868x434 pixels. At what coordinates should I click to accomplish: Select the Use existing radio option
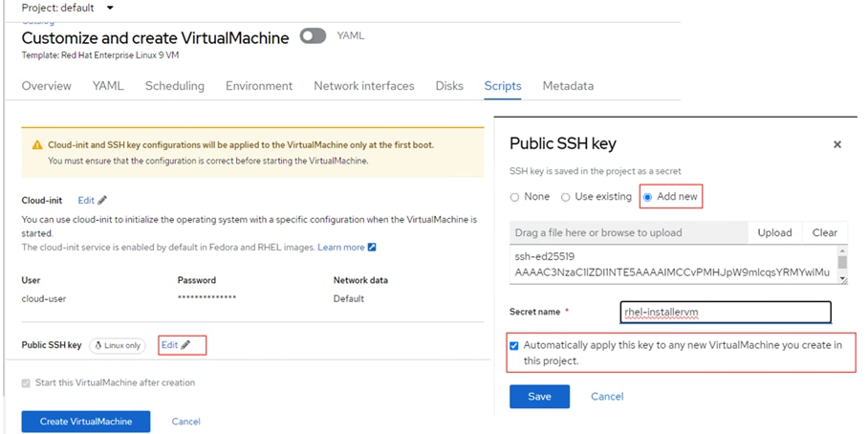[567, 197]
